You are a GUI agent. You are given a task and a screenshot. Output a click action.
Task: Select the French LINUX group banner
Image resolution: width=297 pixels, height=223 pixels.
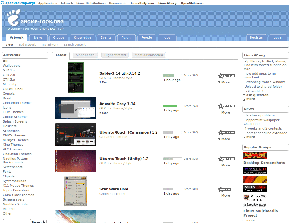(255, 170)
